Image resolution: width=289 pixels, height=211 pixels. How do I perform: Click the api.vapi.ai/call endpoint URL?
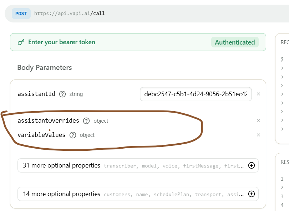(x=69, y=14)
